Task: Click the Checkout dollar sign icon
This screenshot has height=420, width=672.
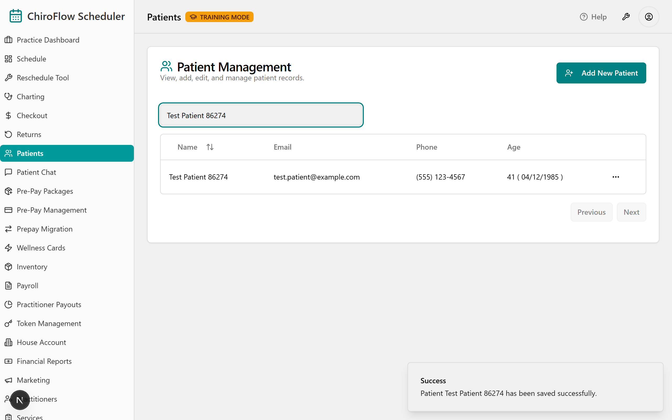Action: pos(8,115)
